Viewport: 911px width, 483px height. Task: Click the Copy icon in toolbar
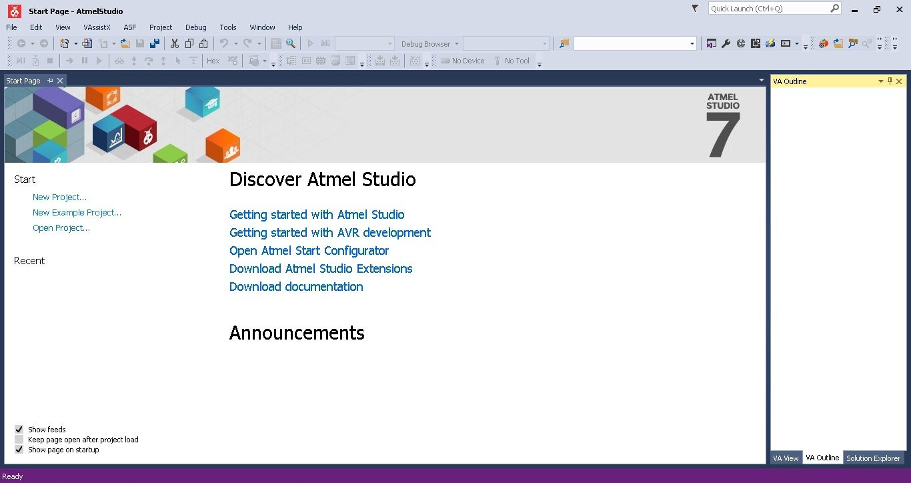click(189, 43)
